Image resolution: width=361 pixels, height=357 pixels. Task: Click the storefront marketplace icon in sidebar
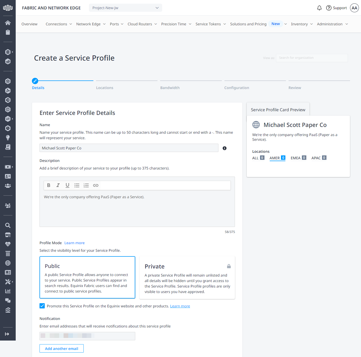pos(8,235)
